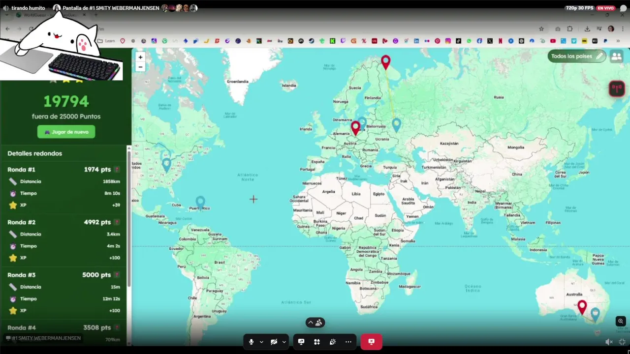Click the 'Ronda #3' heading
The height and width of the screenshot is (354, 630).
(21, 275)
